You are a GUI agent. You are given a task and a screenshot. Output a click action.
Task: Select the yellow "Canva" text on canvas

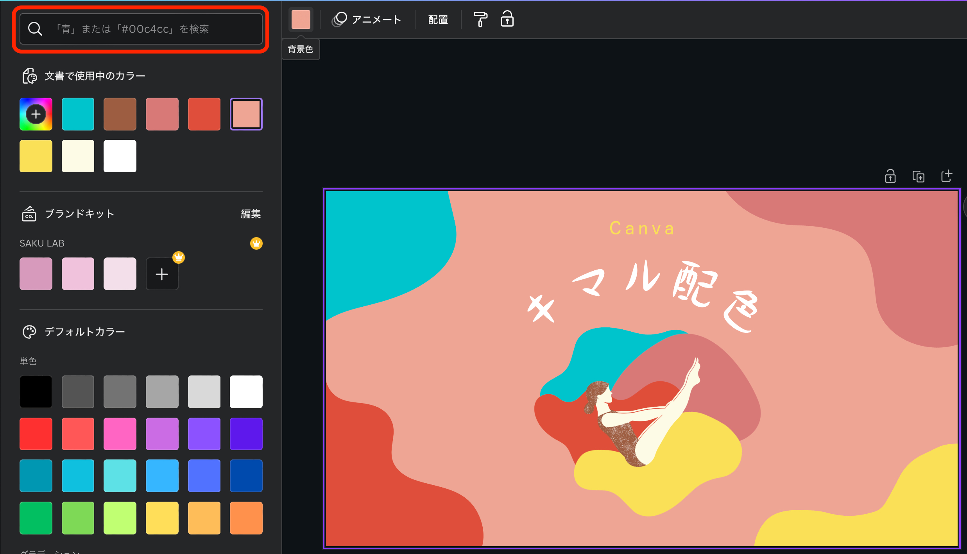click(642, 229)
